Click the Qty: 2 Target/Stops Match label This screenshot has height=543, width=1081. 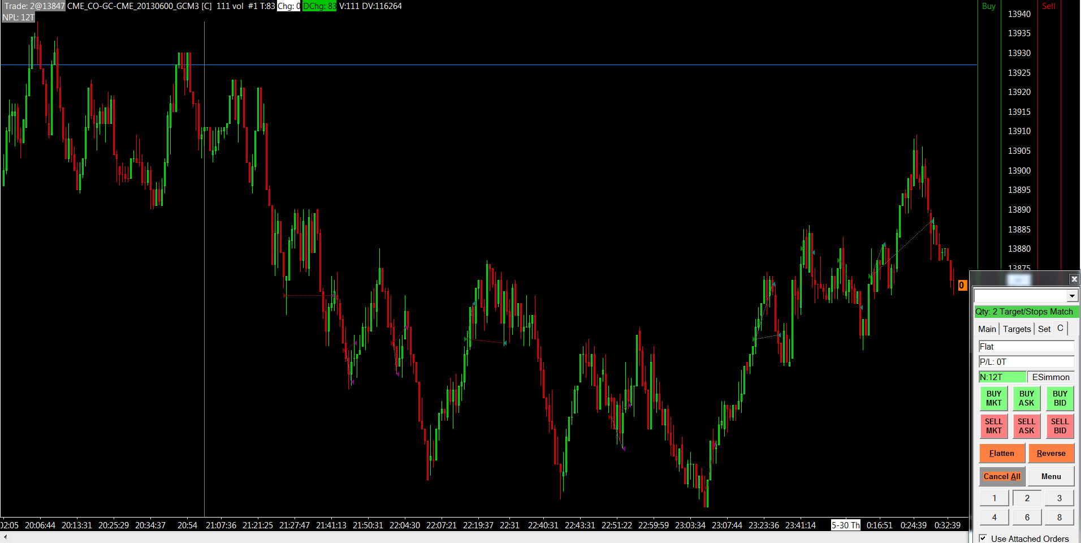click(1026, 312)
